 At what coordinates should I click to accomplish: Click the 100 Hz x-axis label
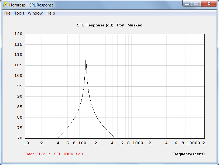coord(82,143)
